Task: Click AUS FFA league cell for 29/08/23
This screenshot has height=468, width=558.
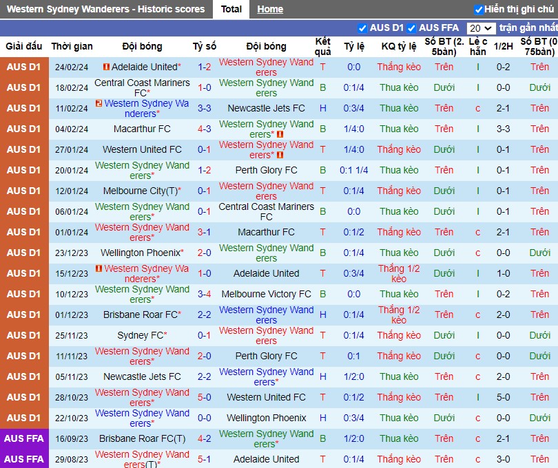Action: [24, 459]
